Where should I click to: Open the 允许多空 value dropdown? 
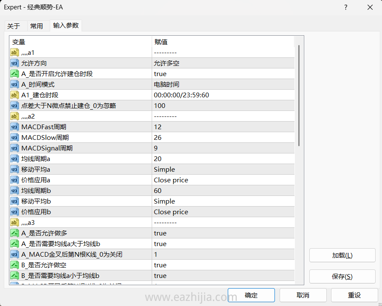coord(223,63)
